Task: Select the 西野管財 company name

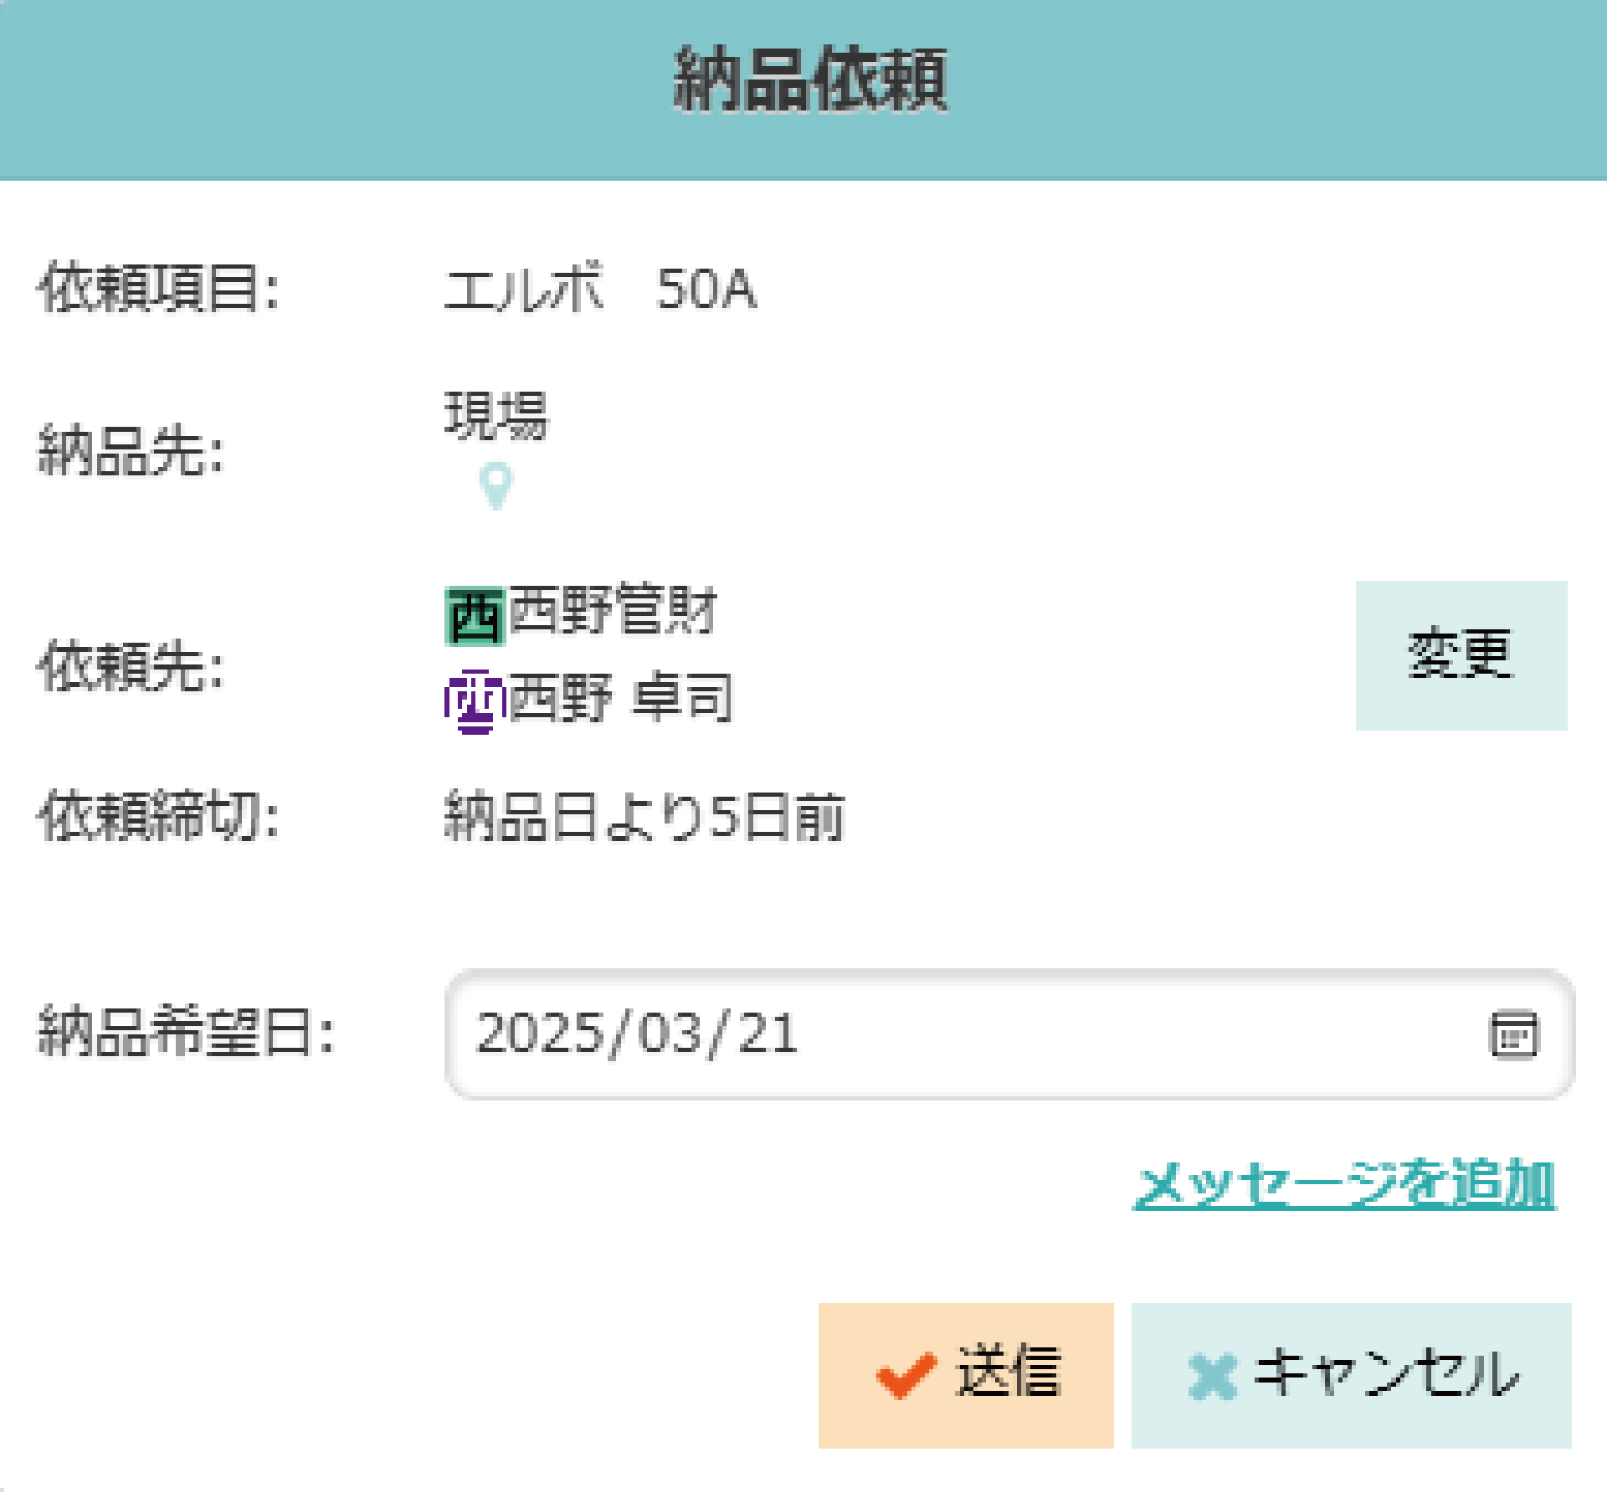Action: tap(613, 610)
